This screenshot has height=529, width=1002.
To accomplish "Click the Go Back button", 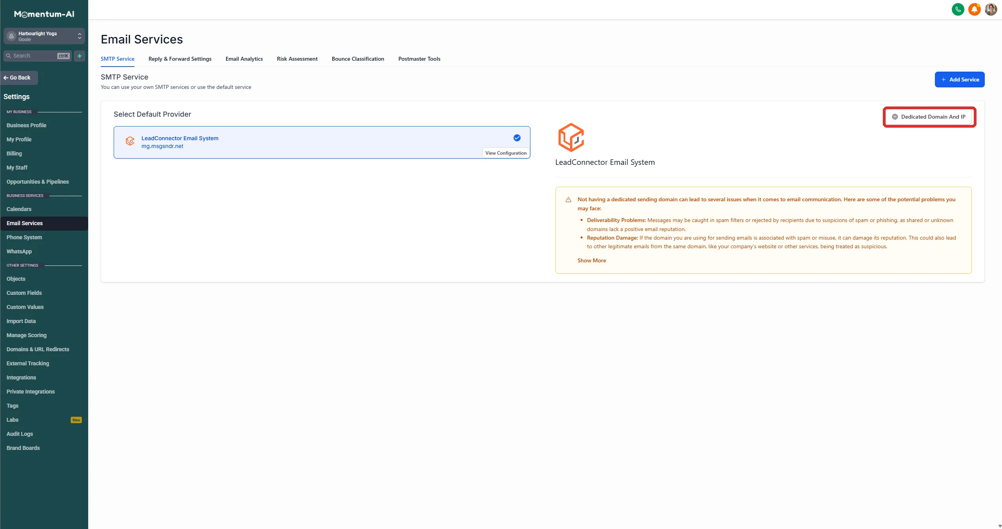I will pos(19,78).
